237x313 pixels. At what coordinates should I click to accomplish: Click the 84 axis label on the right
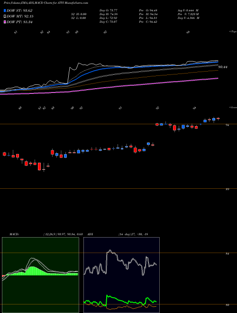coord(227,254)
